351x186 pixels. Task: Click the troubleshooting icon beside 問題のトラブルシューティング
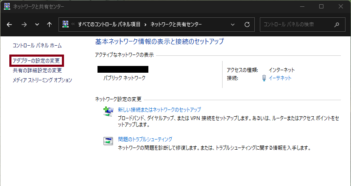(108, 141)
